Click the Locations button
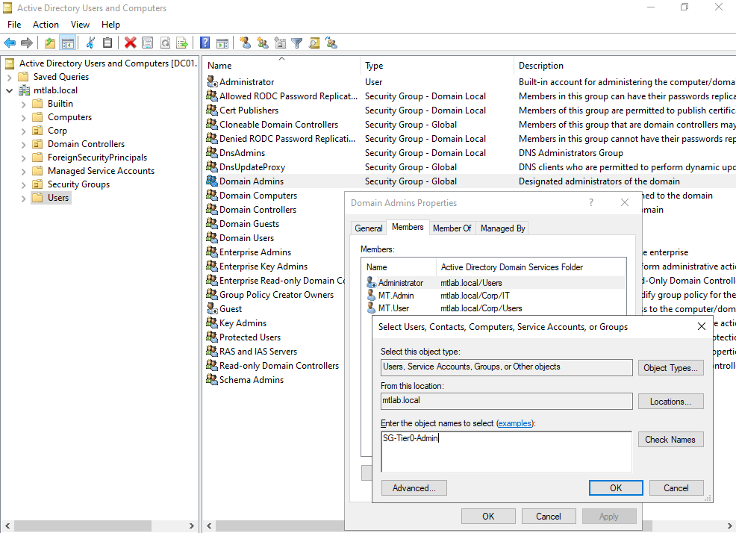This screenshot has width=736, height=533. point(670,402)
